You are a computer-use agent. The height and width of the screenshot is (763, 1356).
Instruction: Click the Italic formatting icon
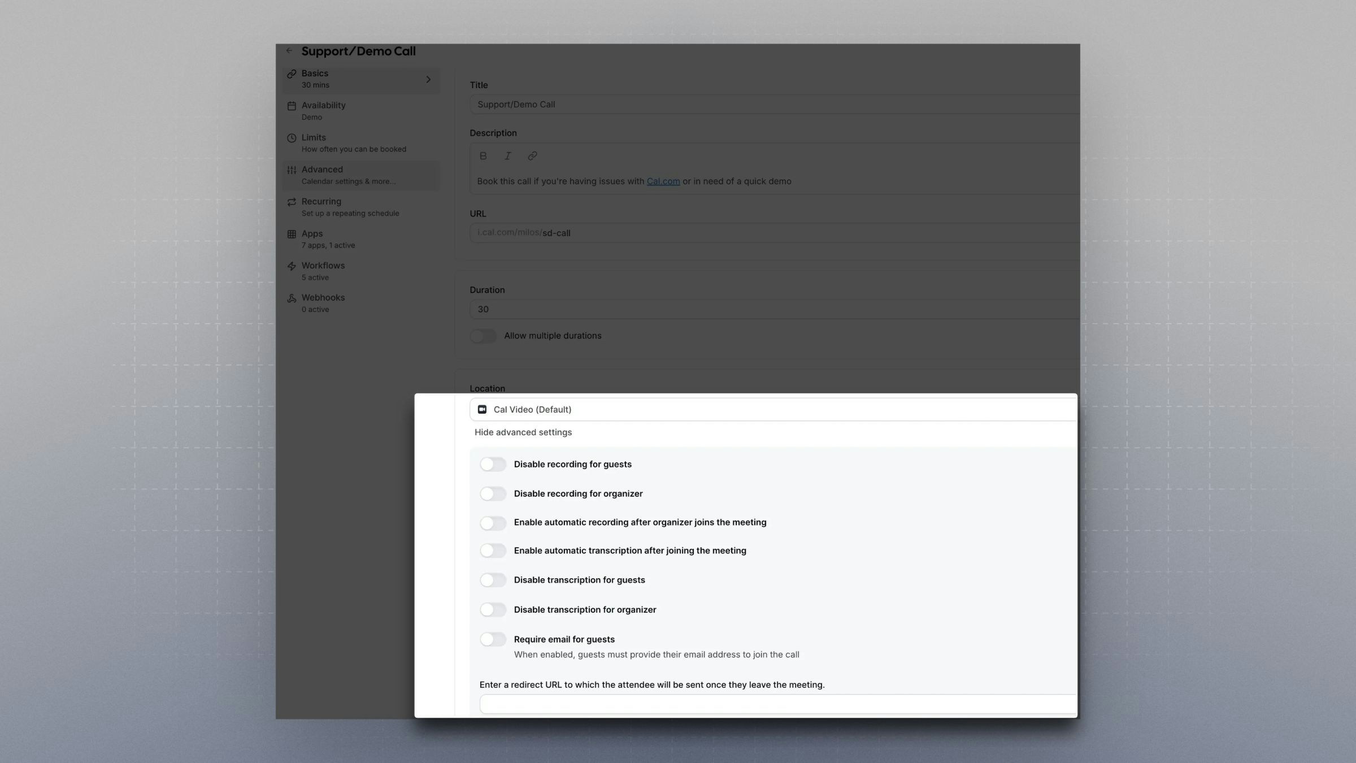(x=507, y=156)
